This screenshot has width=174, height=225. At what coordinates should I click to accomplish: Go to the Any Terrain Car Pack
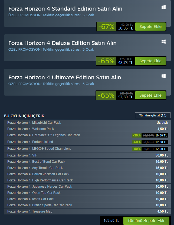35,168
